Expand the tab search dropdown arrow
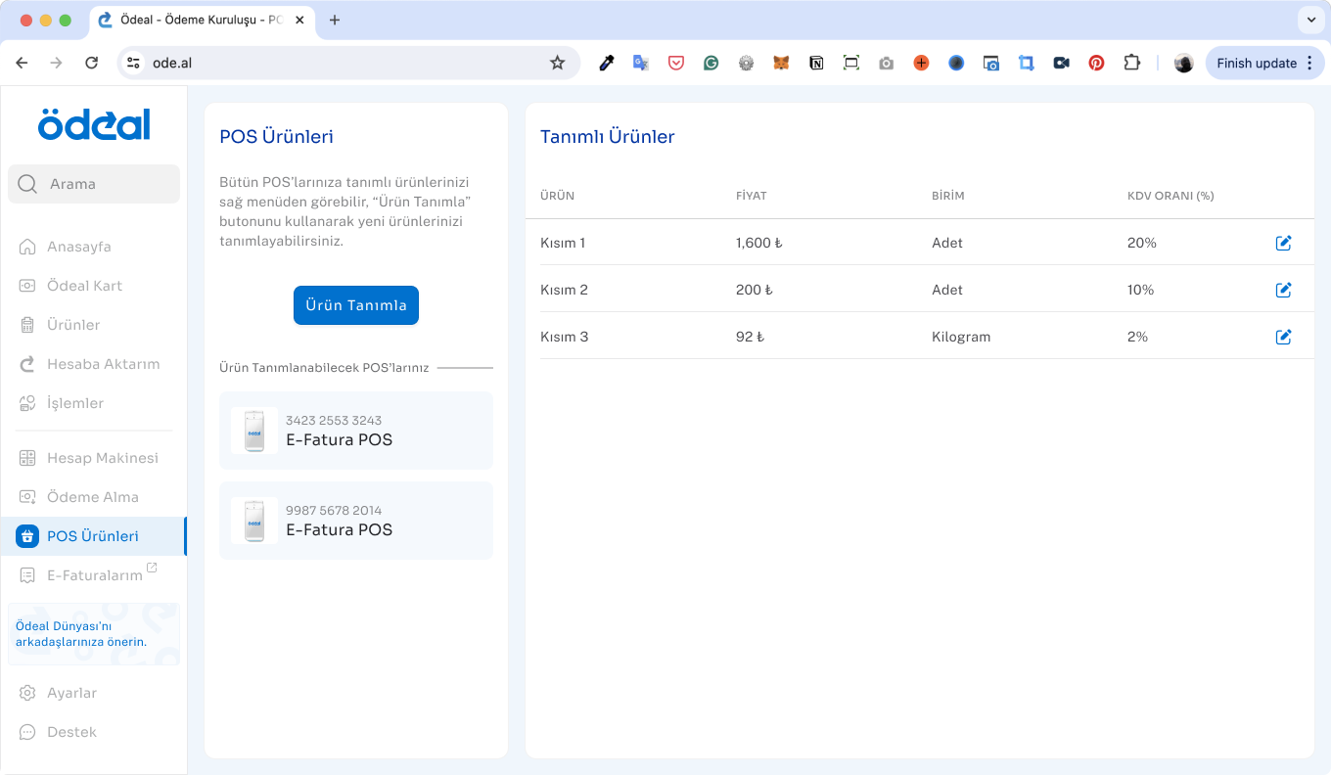 pos(1310,20)
